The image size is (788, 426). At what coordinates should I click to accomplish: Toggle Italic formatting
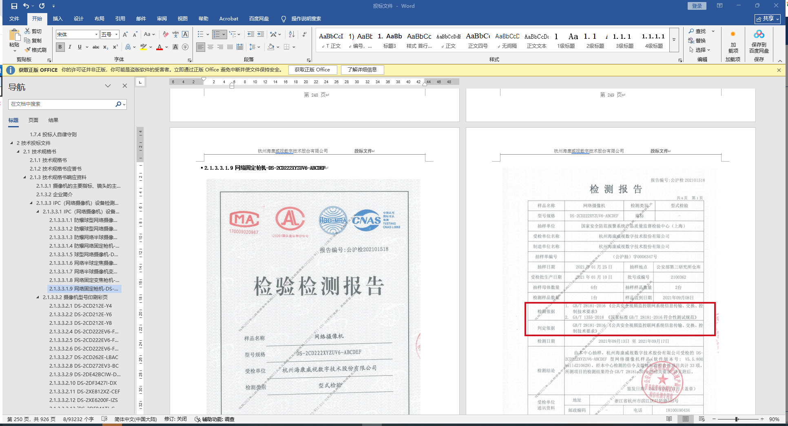click(x=70, y=47)
